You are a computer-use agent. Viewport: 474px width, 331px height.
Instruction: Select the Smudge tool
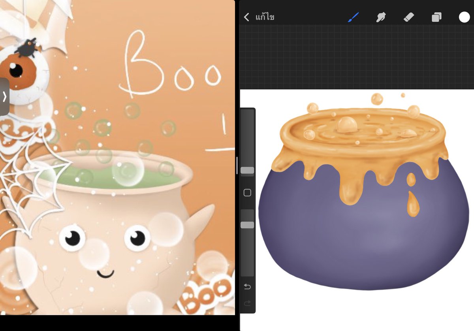[381, 17]
